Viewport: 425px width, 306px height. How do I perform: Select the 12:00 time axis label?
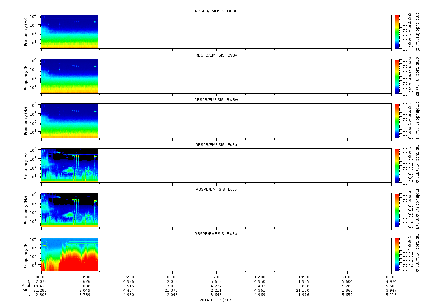216,277
